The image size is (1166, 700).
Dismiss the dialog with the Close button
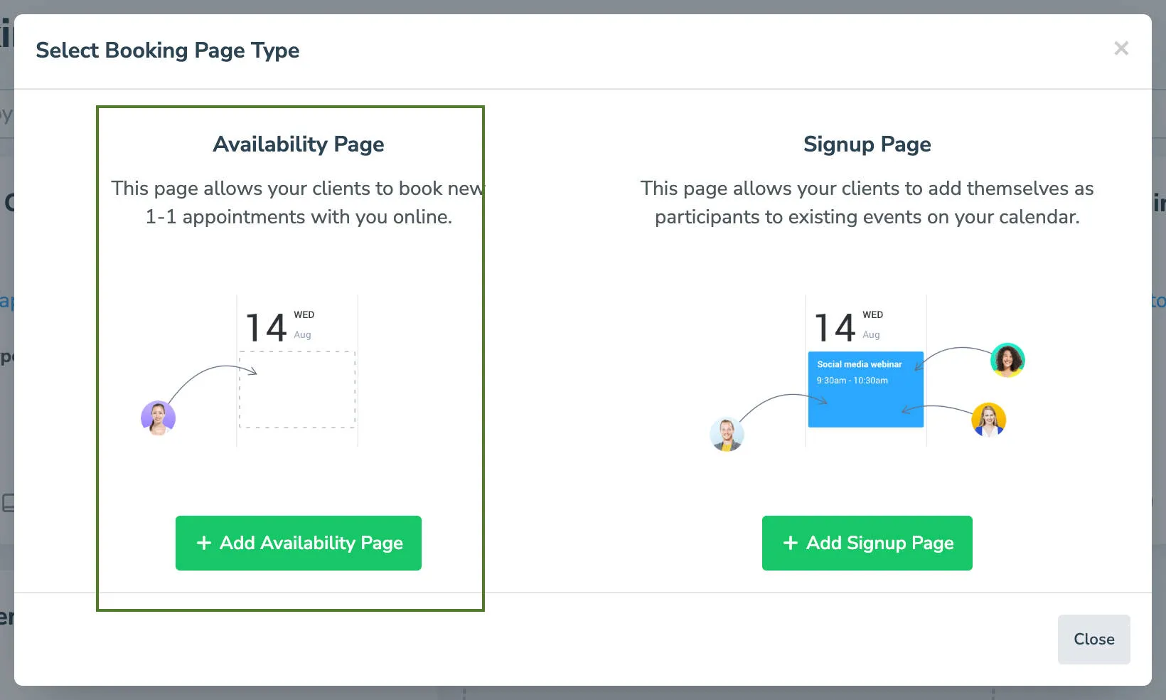click(1093, 639)
